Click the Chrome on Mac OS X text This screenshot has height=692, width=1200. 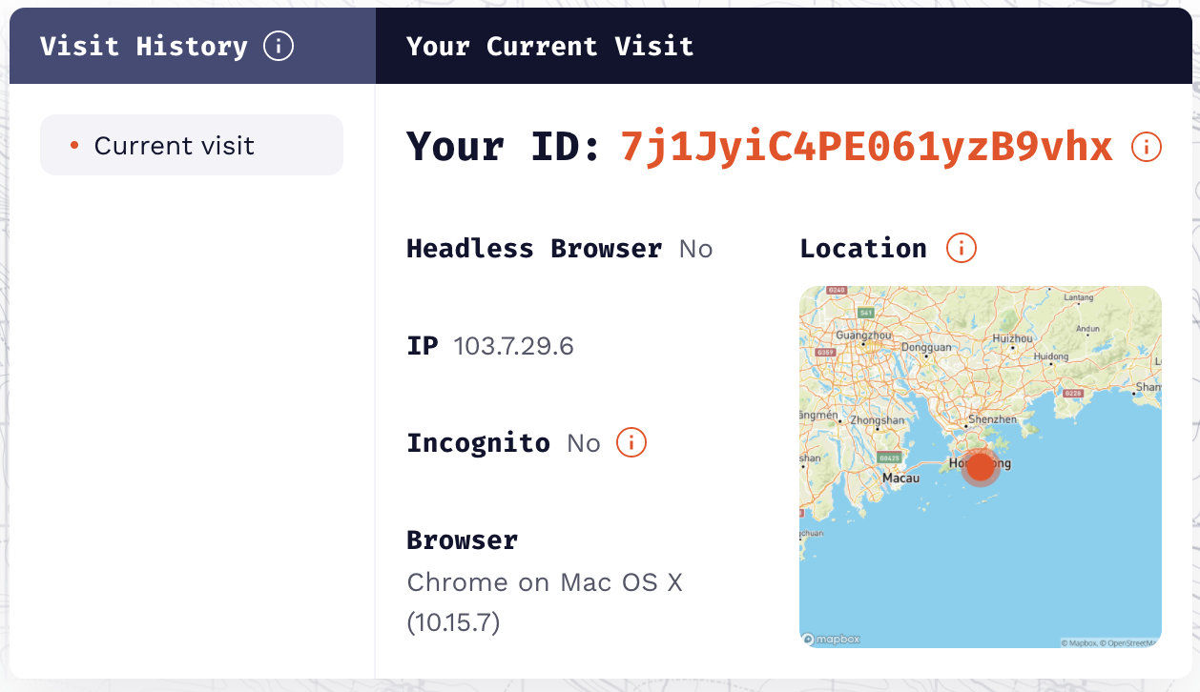544,581
